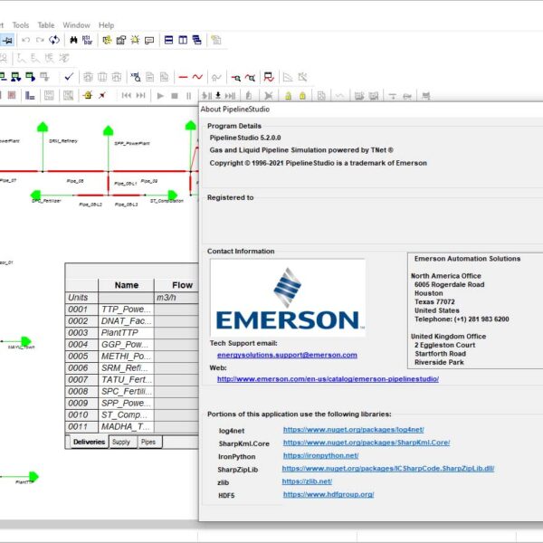Click the window with red curve icon
The height and width of the screenshot is (543, 543).
(x=269, y=77)
